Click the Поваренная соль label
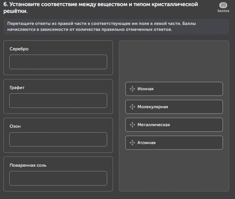 (28, 165)
